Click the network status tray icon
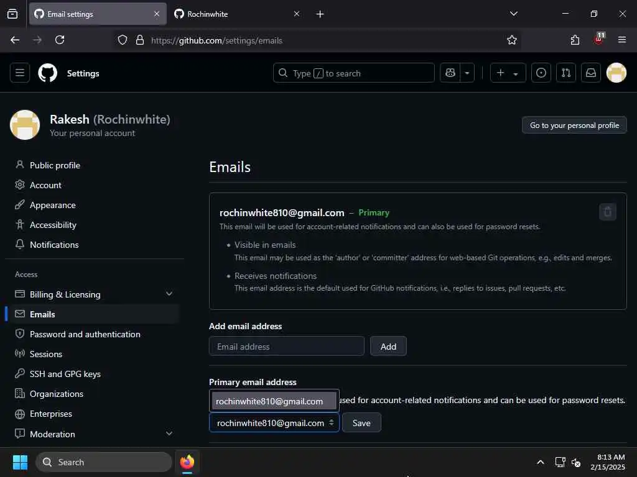The width and height of the screenshot is (637, 477). 560,462
